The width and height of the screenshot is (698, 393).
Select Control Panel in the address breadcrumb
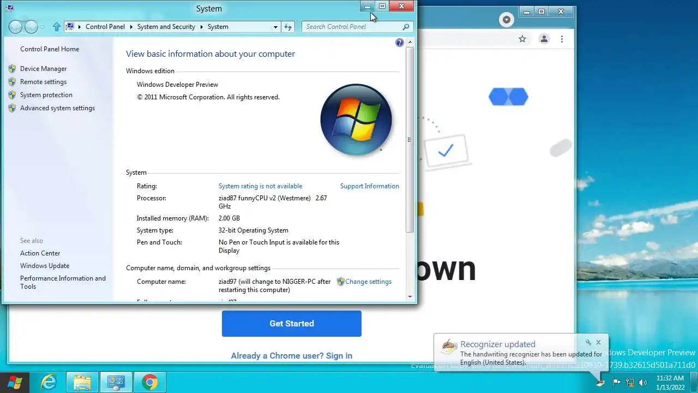click(x=105, y=27)
